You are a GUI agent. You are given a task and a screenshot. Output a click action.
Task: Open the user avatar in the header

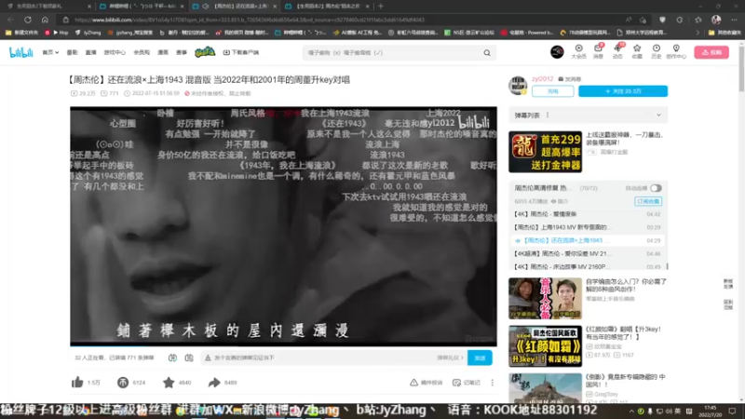coord(557,52)
